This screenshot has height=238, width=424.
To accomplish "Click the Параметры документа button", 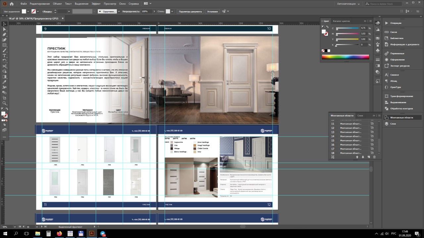I will [x=190, y=11].
